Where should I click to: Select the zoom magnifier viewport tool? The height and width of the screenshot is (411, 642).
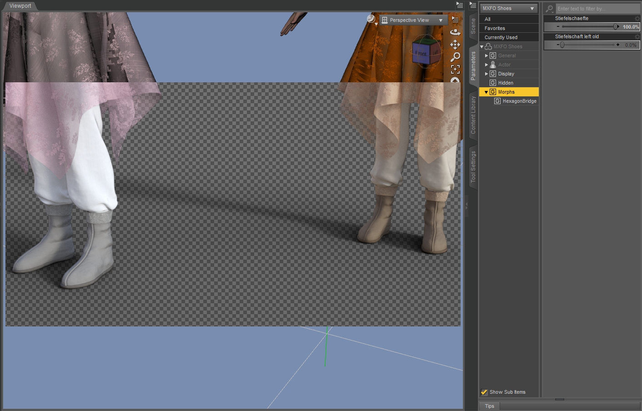455,57
